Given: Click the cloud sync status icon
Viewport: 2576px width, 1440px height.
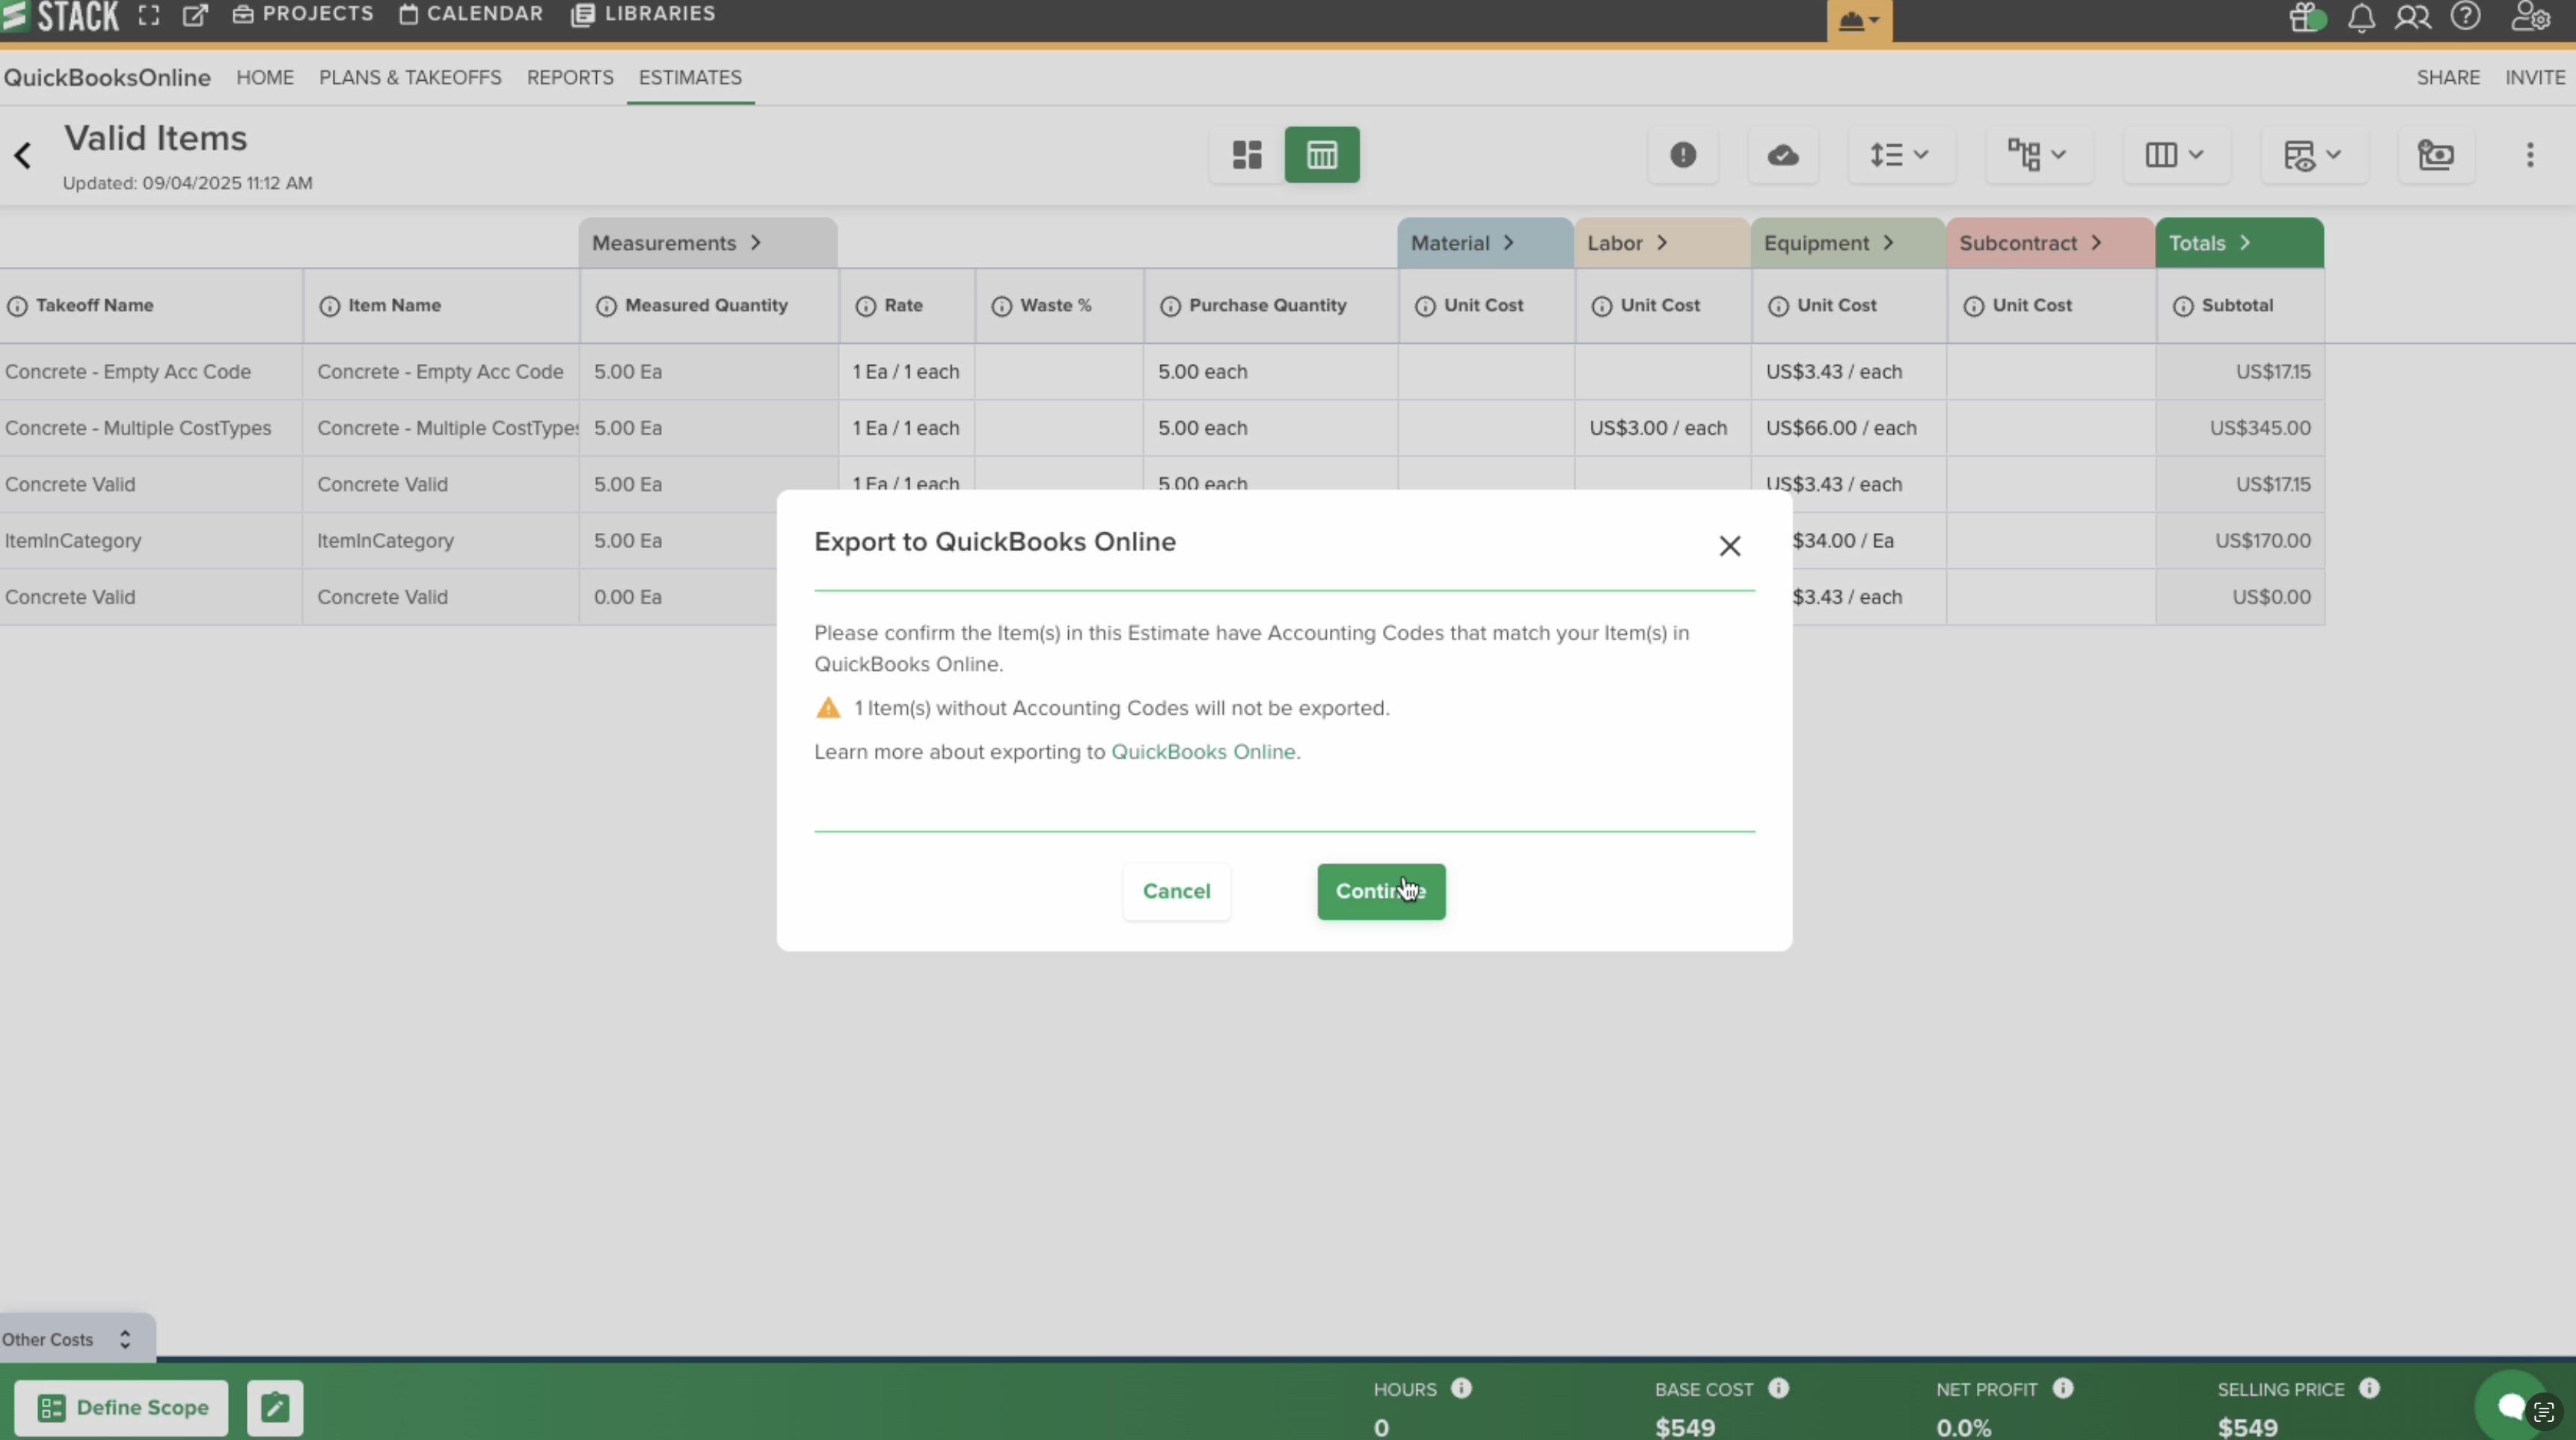Looking at the screenshot, I should tap(1783, 156).
